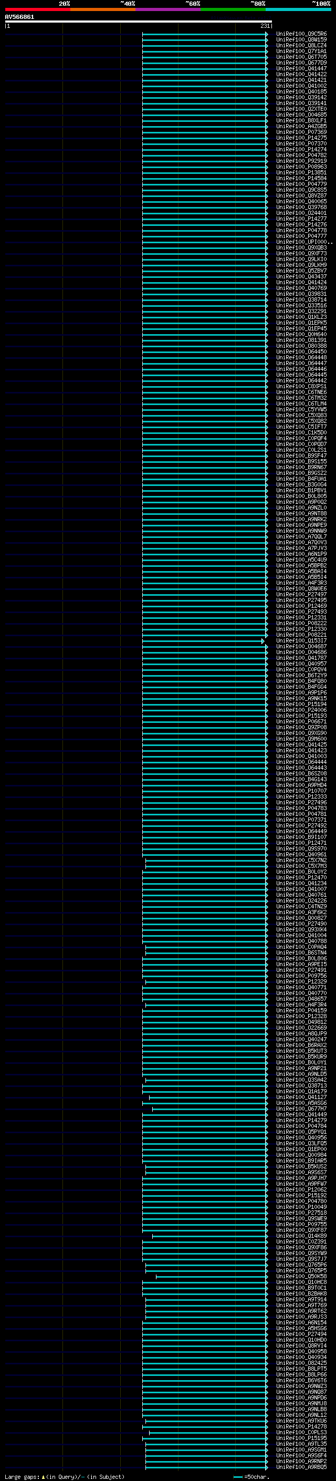Select hit UniRef100_P27497
The width and height of the screenshot is (336, 1481).
(x=301, y=595)
